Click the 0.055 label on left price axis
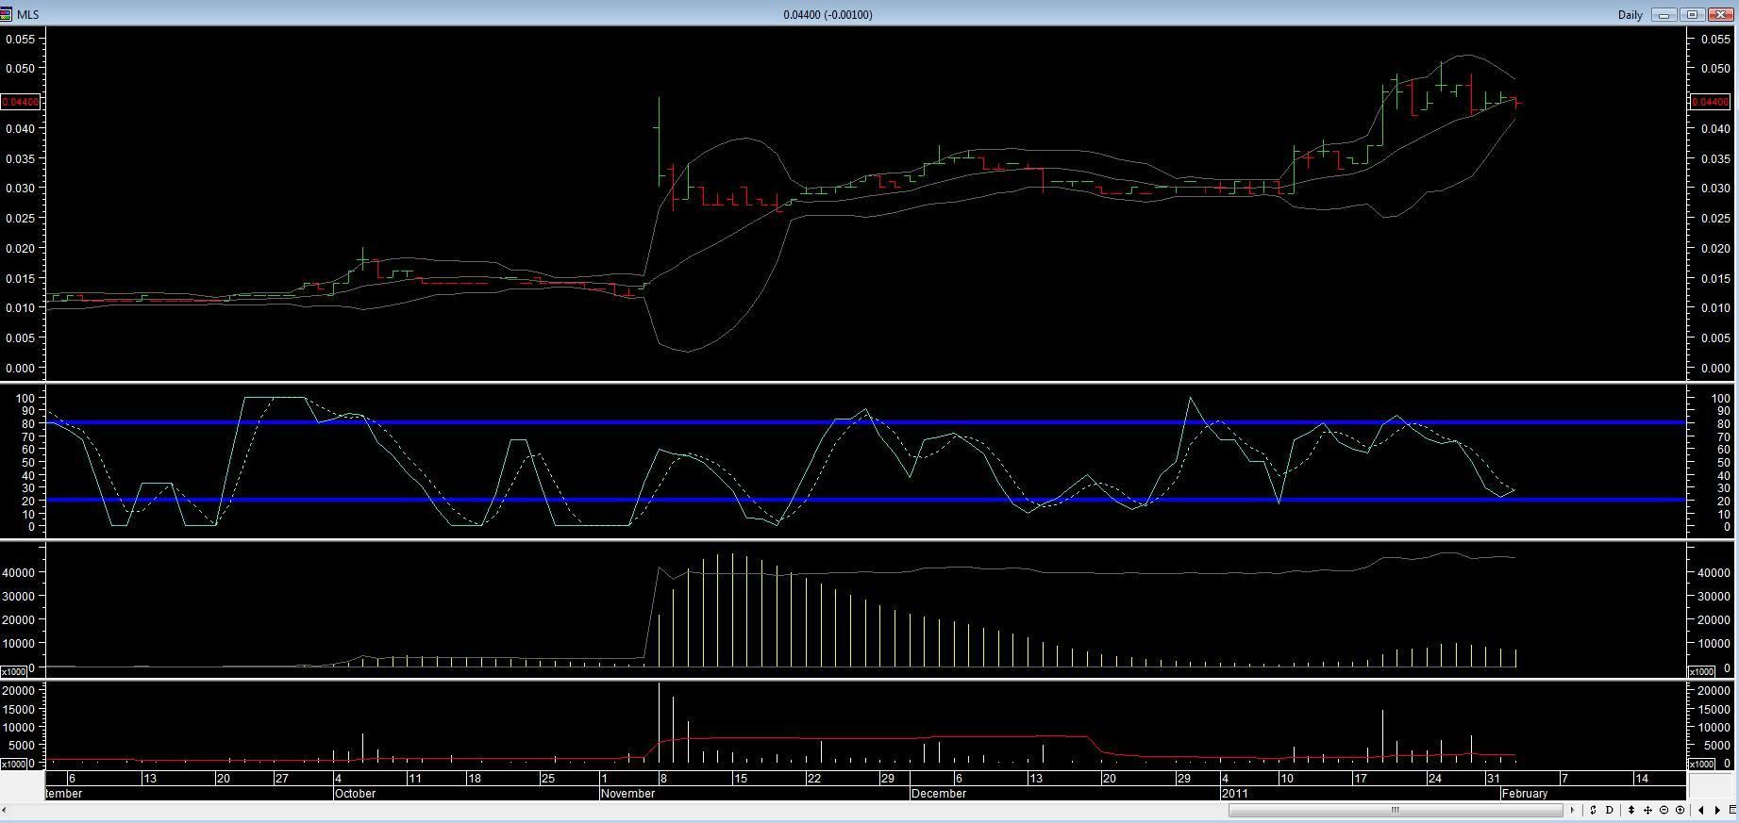Image resolution: width=1739 pixels, height=823 pixels. (20, 40)
